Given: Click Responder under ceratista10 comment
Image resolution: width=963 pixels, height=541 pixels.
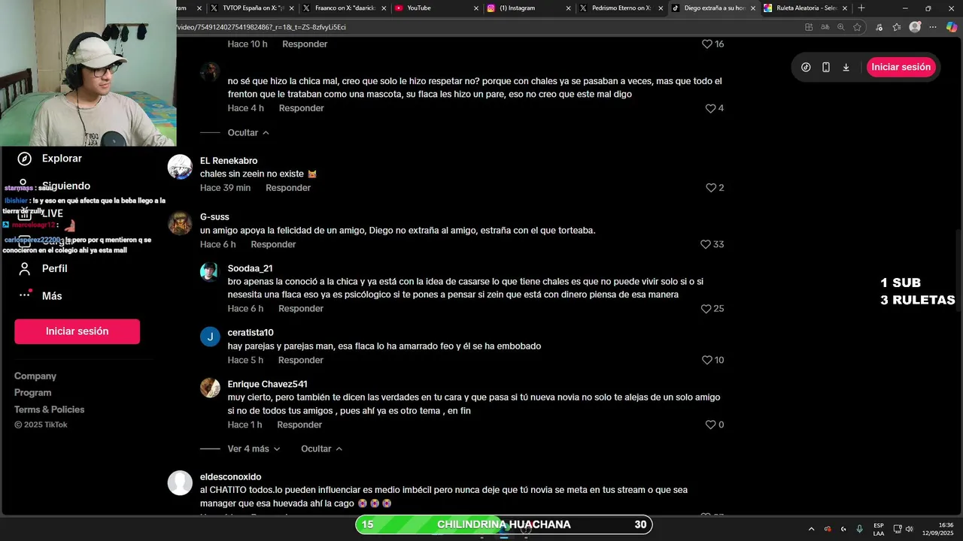Looking at the screenshot, I should [301, 360].
